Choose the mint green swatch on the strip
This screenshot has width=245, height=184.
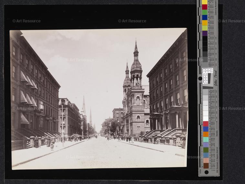[206, 139]
